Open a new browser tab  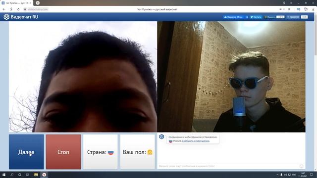[x=38, y=3]
